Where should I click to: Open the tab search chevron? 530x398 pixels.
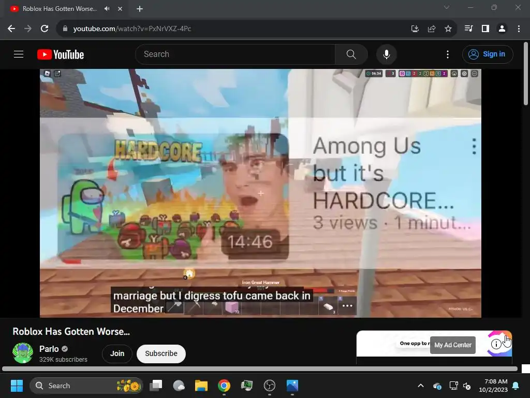coord(447,7)
